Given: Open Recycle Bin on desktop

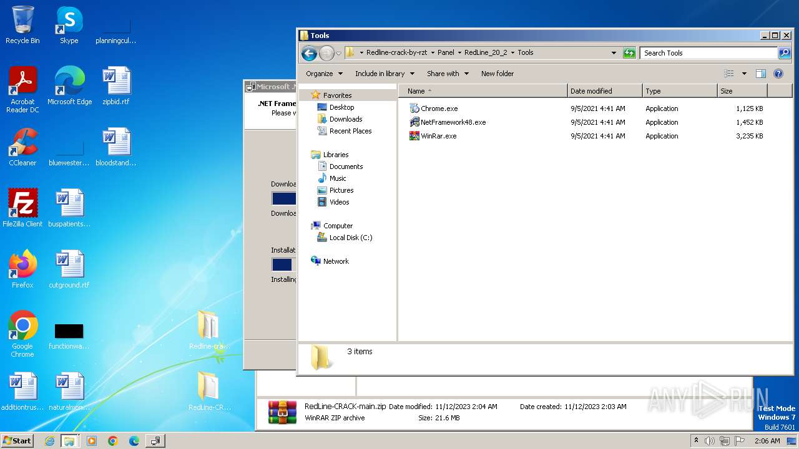Looking at the screenshot, I should [22, 26].
